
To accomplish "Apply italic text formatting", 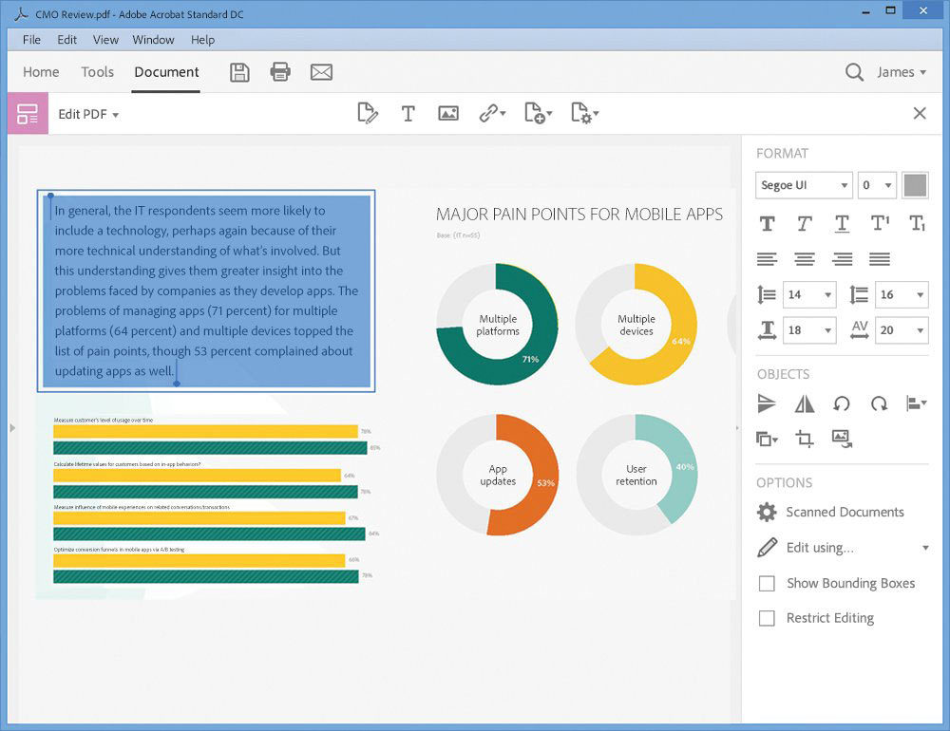I will pyautogui.click(x=804, y=224).
